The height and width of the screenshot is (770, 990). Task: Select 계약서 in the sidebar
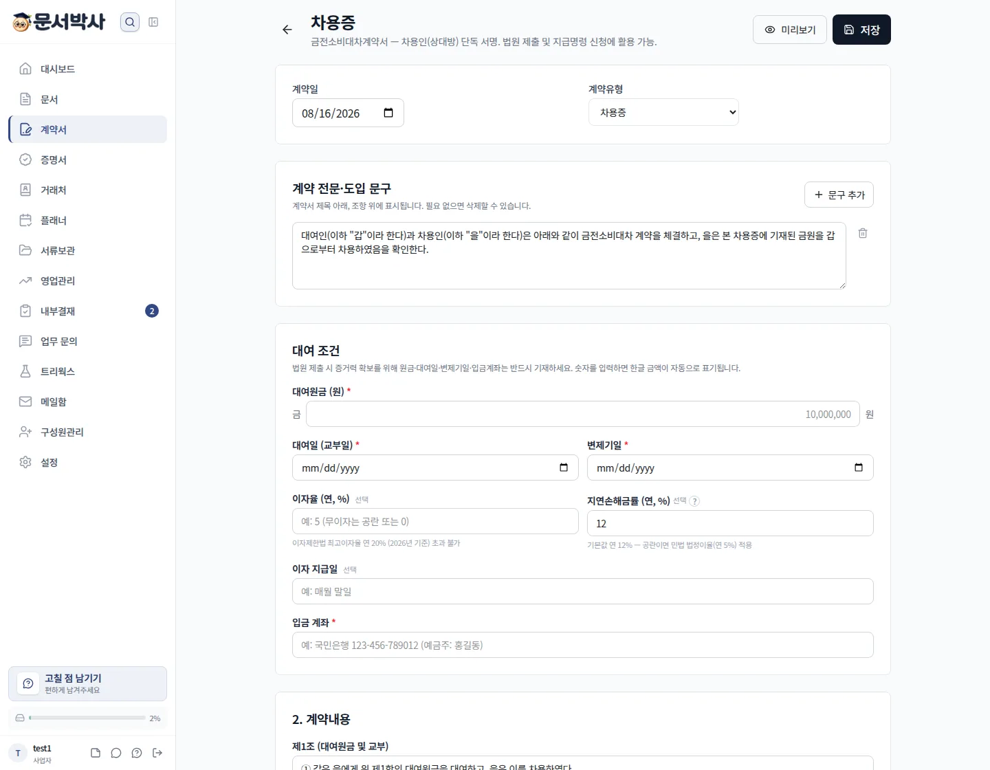point(88,129)
